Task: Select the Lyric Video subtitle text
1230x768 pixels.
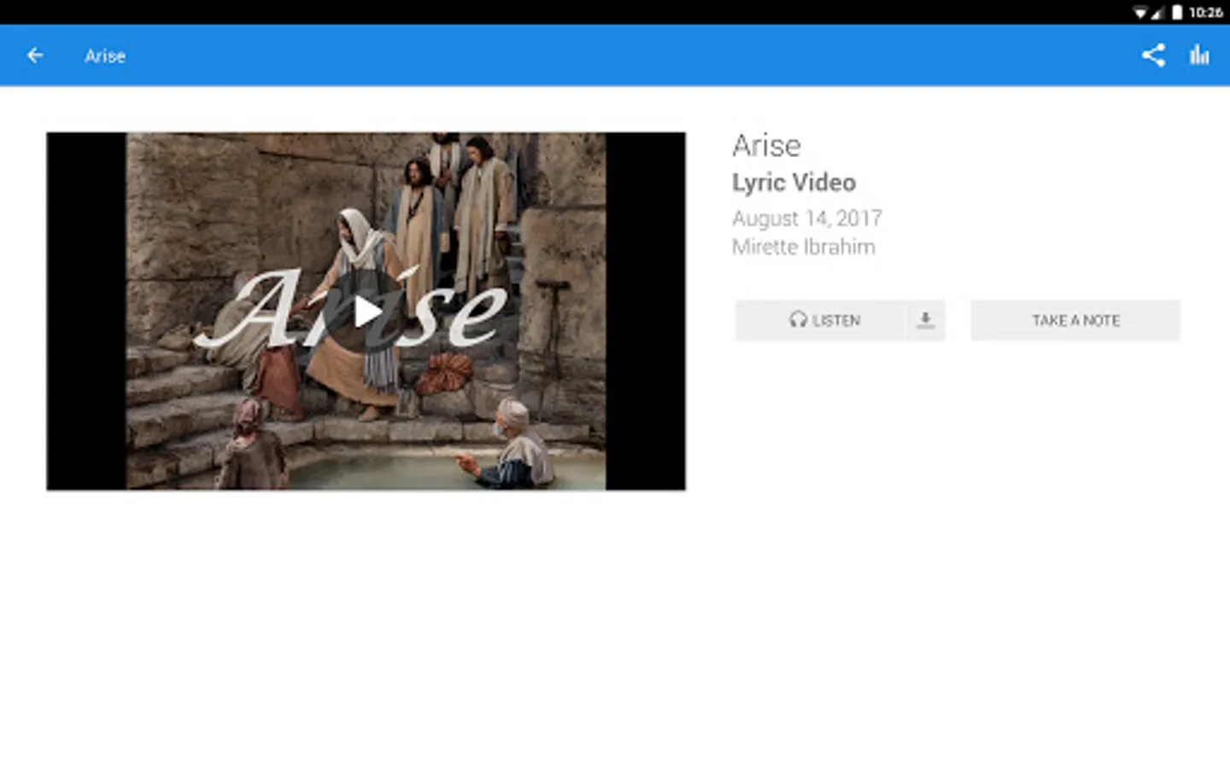Action: 794,183
